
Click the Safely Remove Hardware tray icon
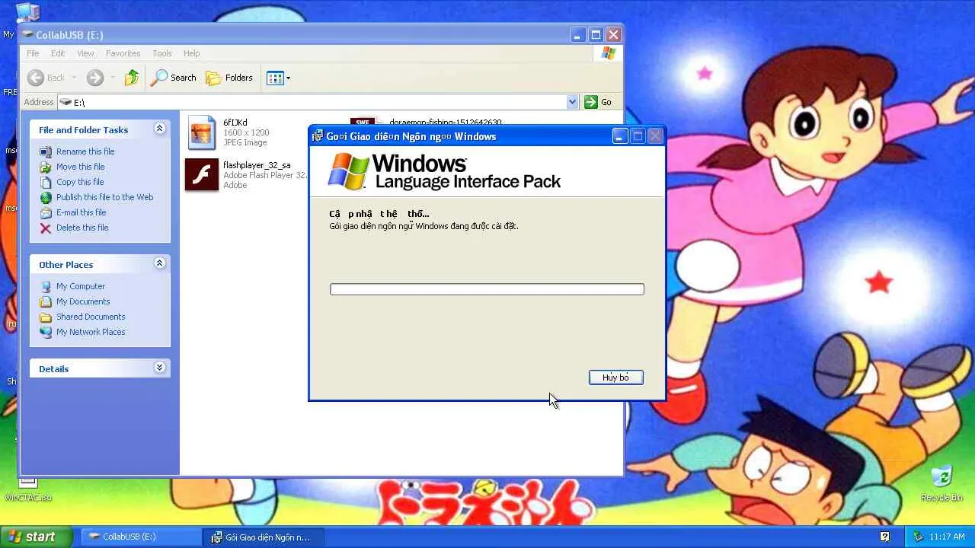[x=918, y=537]
